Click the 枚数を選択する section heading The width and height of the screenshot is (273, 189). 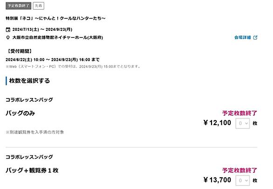(x=29, y=81)
